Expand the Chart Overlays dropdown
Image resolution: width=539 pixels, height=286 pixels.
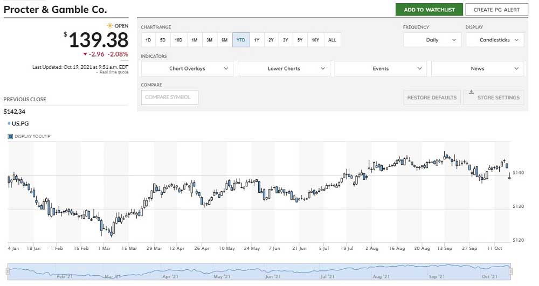[x=188, y=68]
